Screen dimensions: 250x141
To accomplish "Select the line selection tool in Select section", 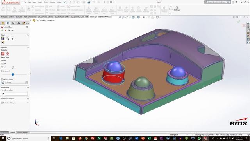I will pos(8,38).
